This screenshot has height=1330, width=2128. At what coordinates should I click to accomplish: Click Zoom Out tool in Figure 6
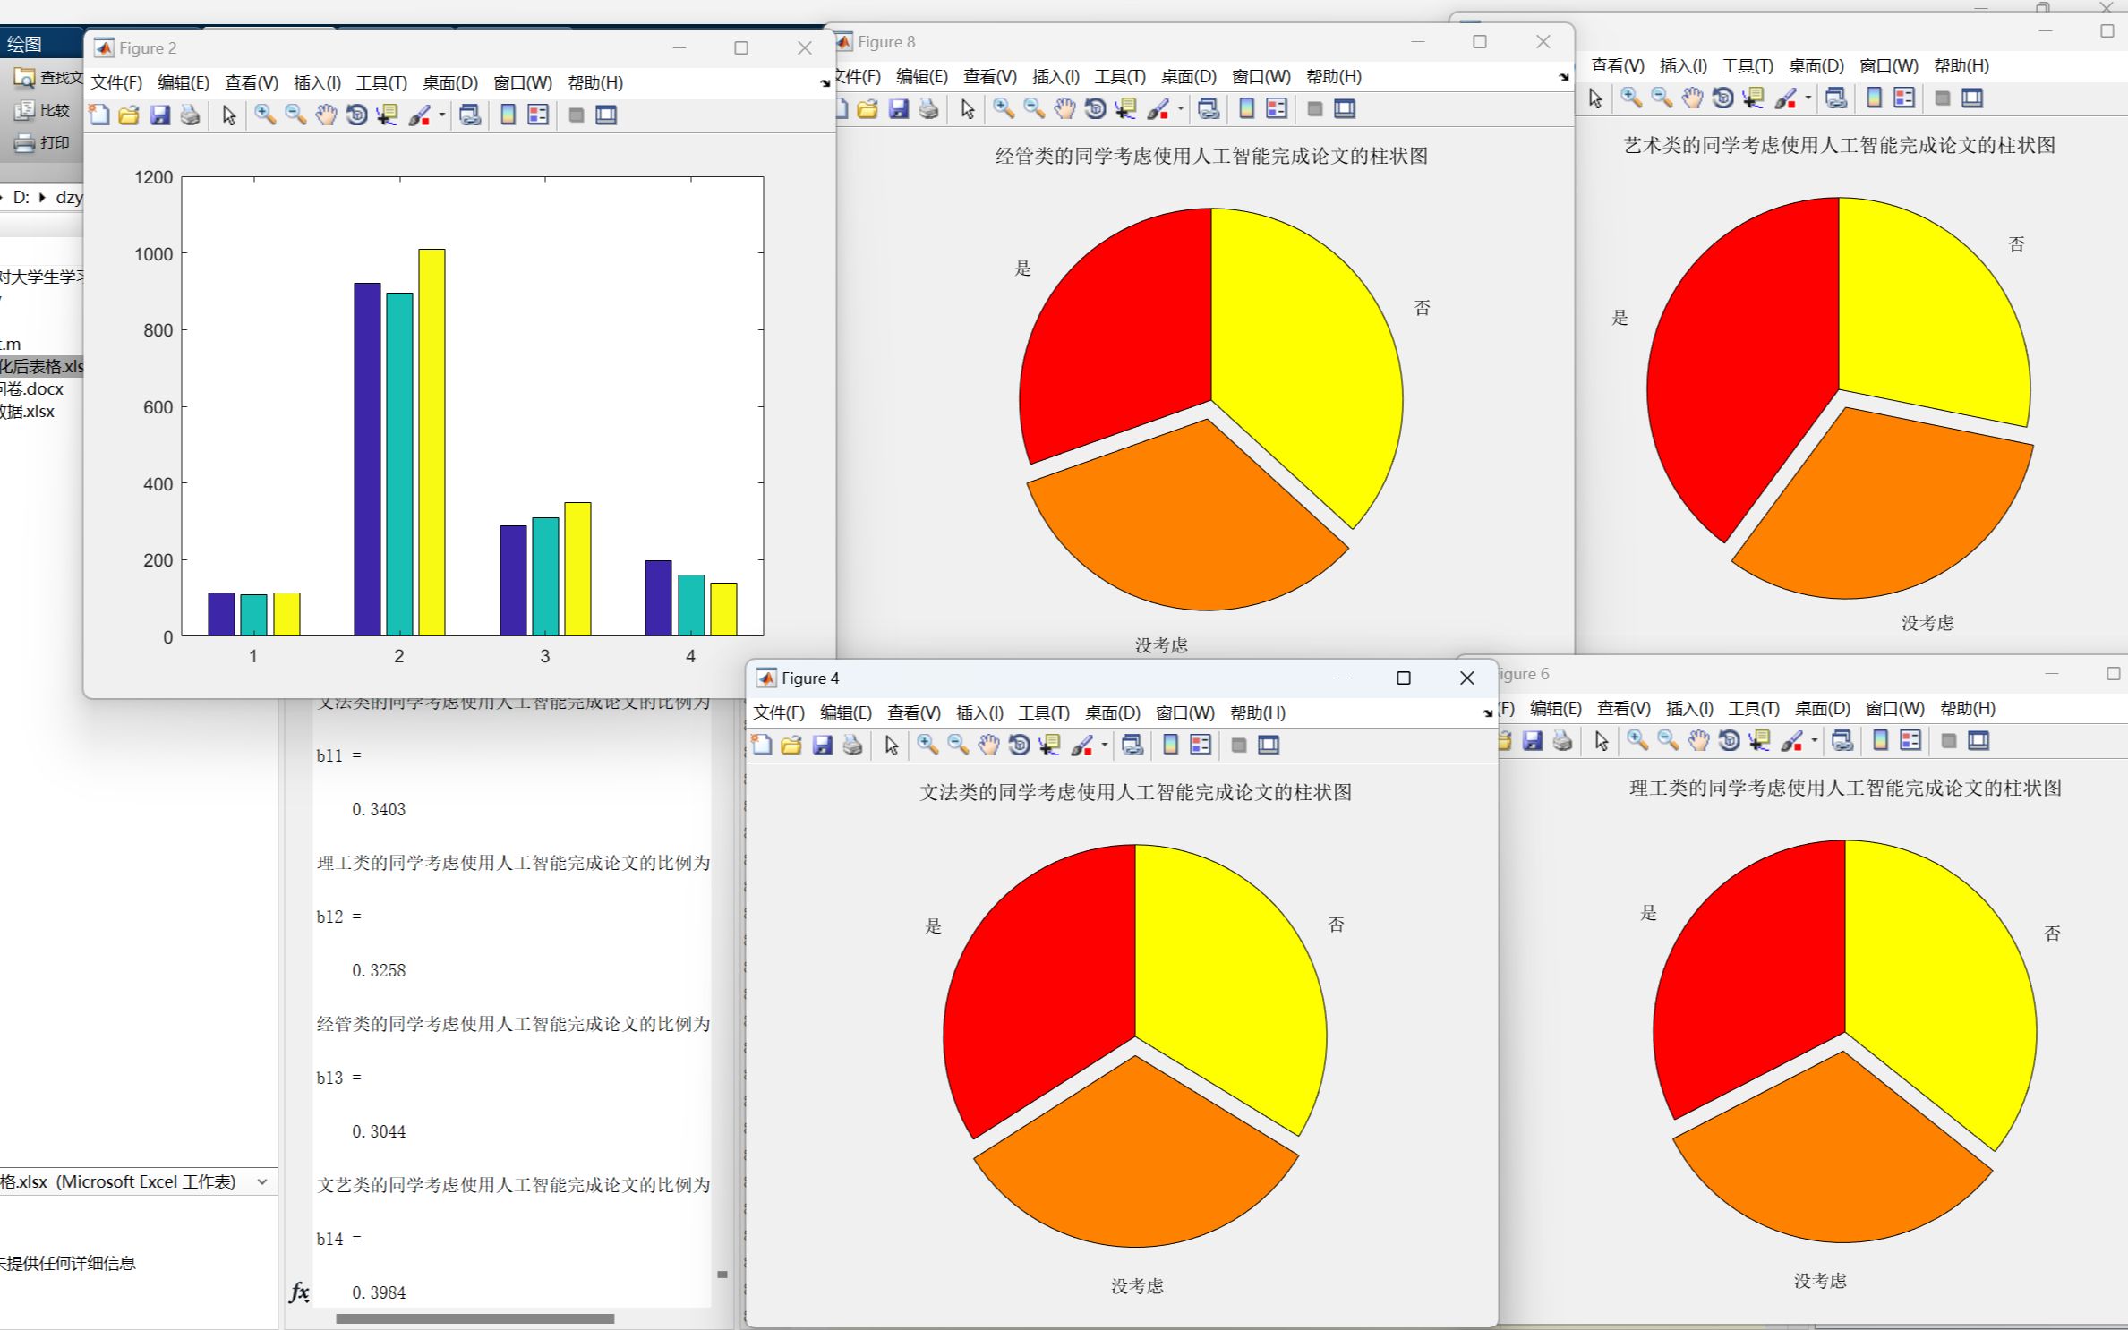click(x=1667, y=740)
